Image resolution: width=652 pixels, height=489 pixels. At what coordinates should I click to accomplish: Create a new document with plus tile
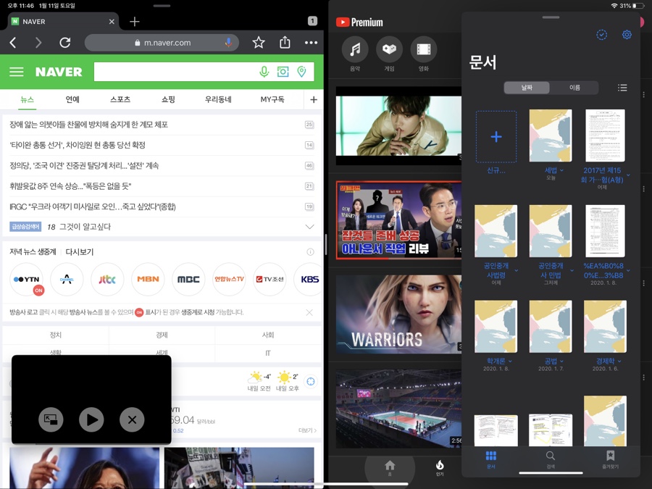(496, 136)
